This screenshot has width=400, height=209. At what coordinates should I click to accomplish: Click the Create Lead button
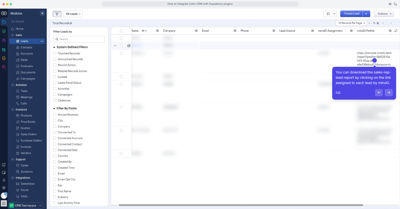coord(351,14)
